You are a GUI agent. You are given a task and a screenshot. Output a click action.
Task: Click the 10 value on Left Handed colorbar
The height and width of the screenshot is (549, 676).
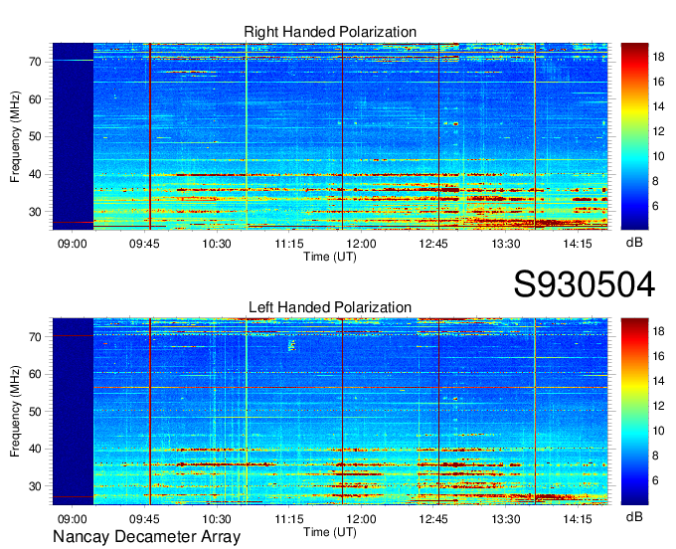click(658, 431)
